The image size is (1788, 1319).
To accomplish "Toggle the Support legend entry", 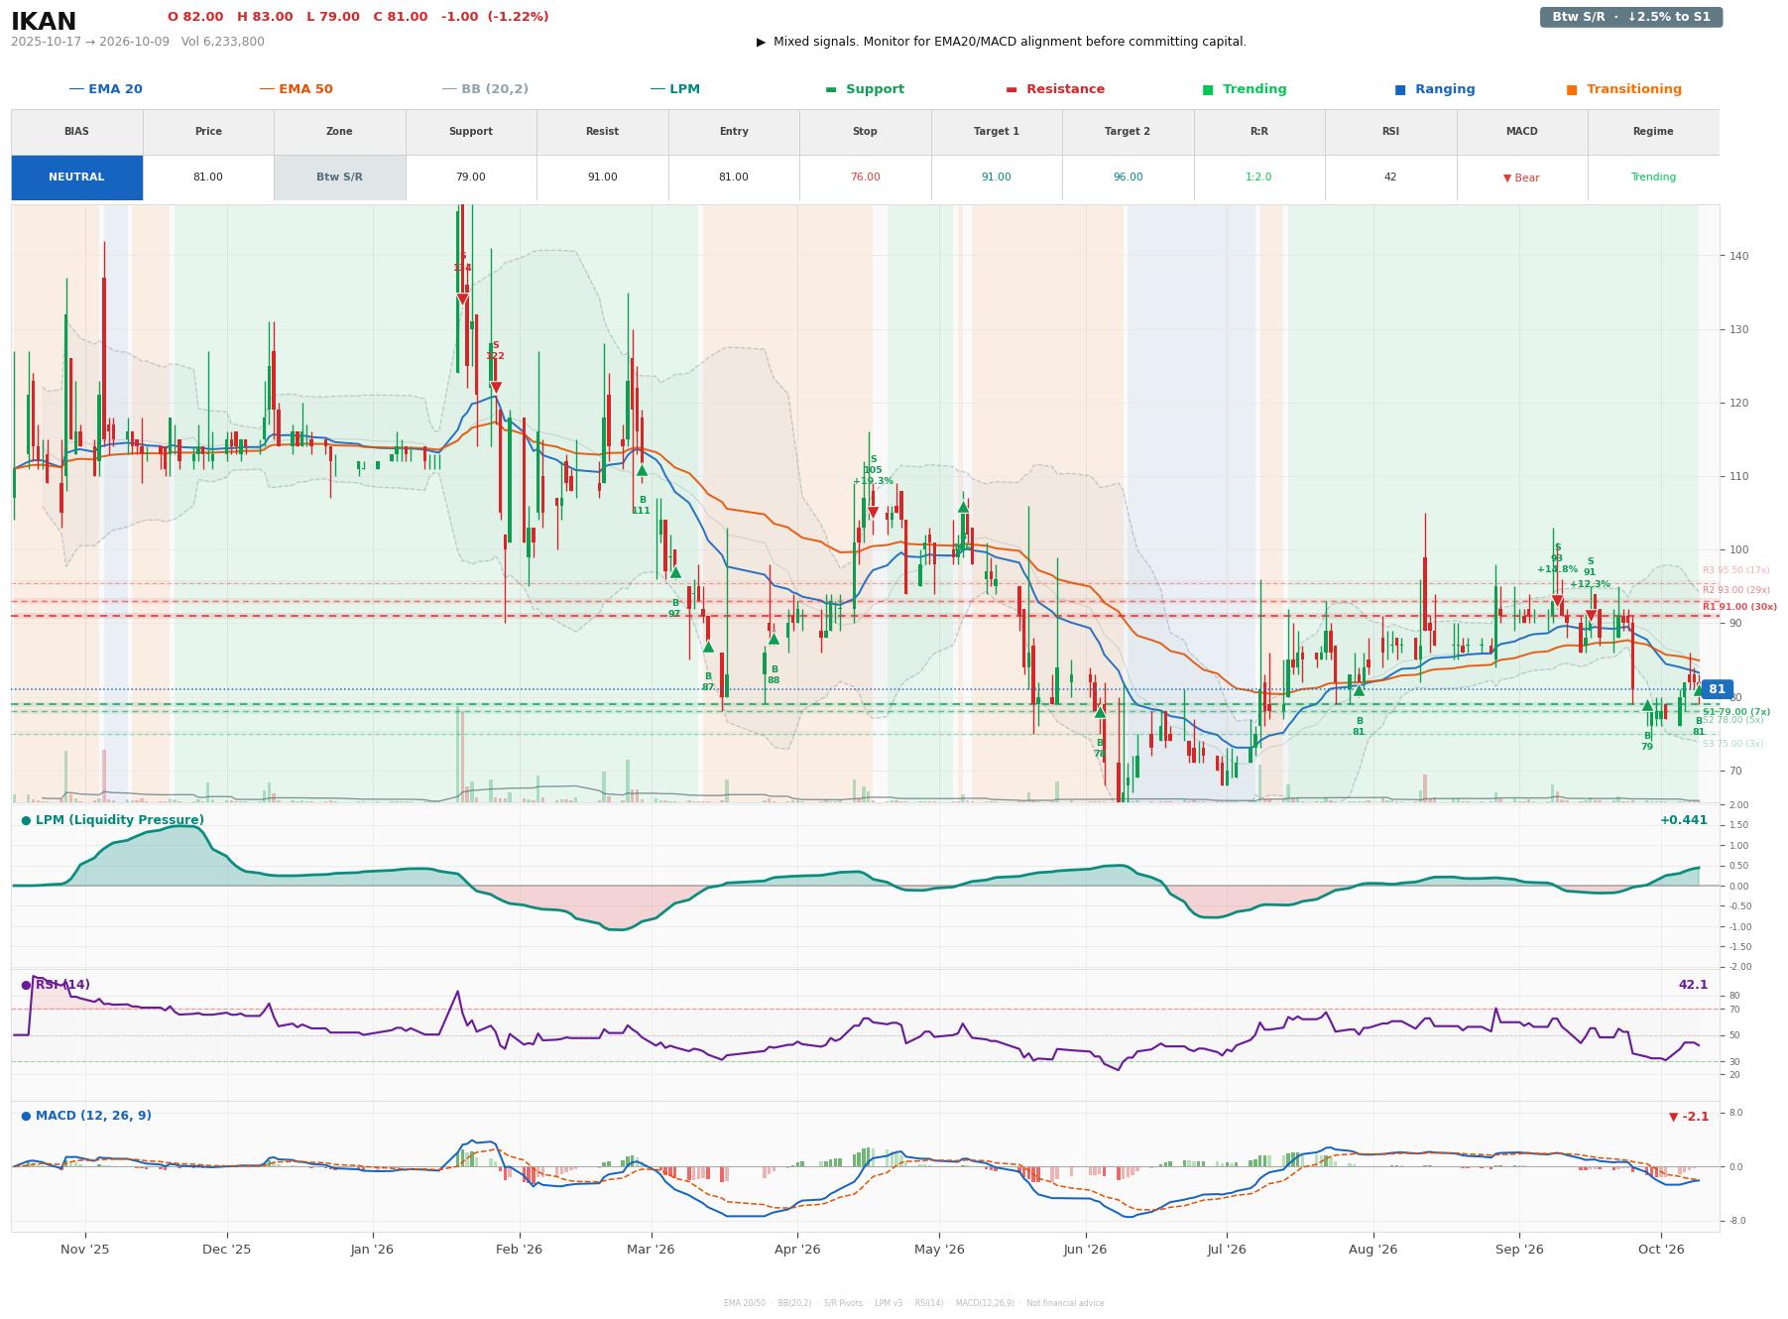I will click(x=865, y=89).
